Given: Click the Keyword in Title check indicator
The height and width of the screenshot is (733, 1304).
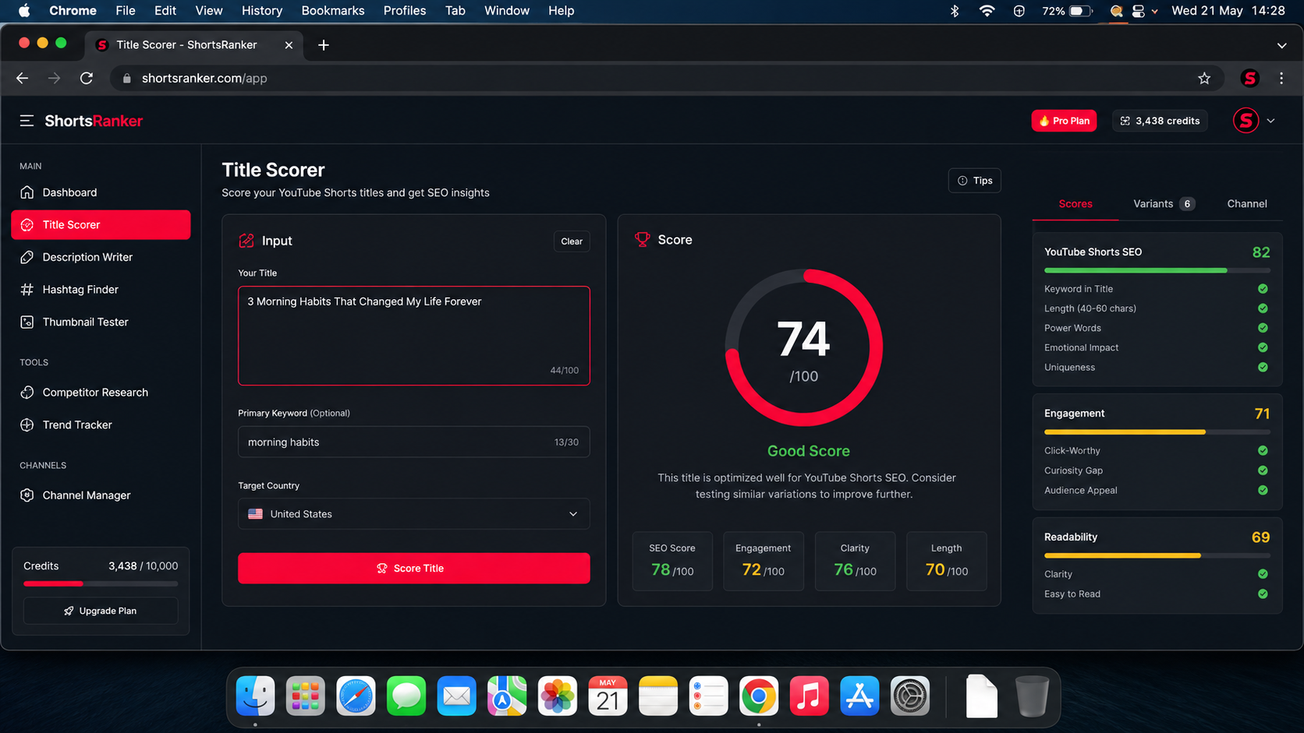Looking at the screenshot, I should 1263,289.
